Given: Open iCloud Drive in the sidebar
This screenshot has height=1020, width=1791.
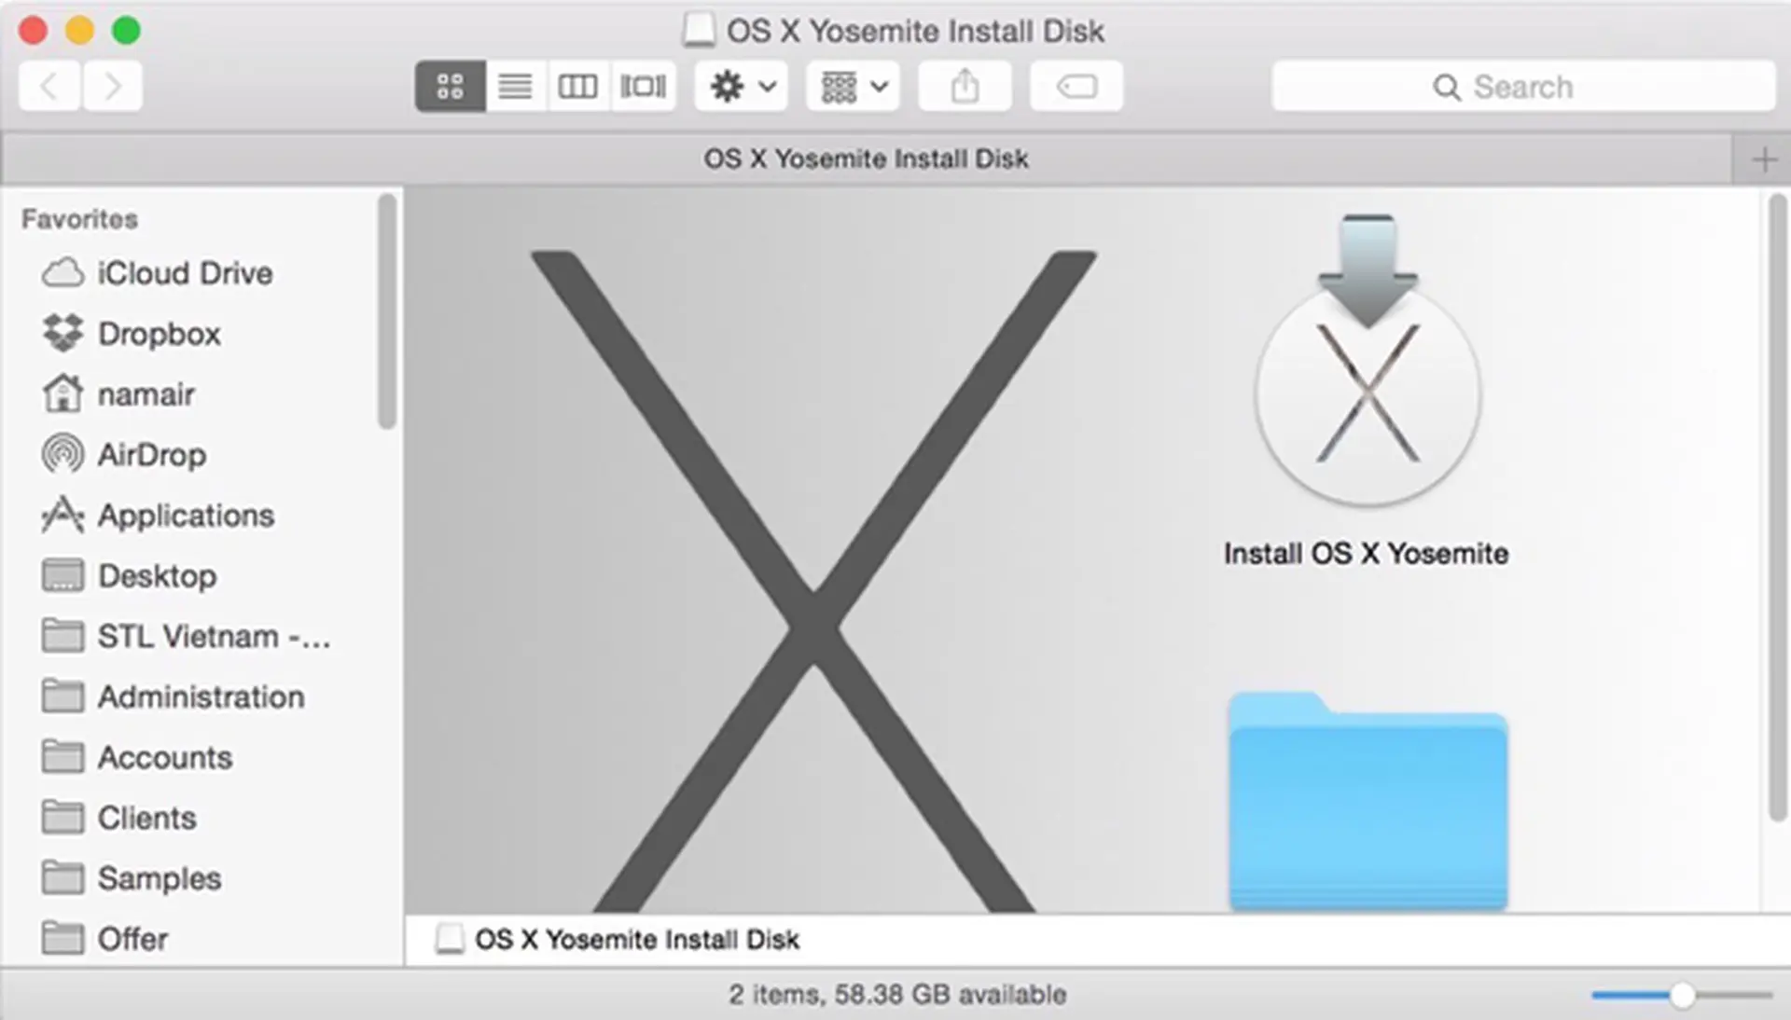Looking at the screenshot, I should coord(157,273).
